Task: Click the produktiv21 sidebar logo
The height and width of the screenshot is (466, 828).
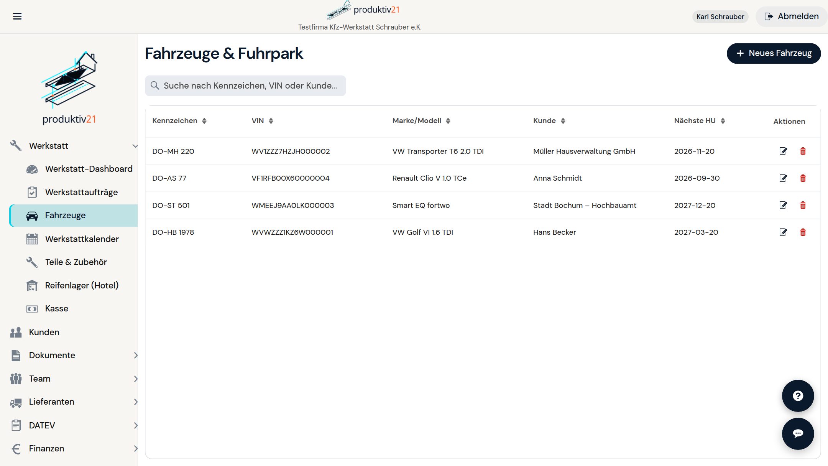Action: point(69,87)
